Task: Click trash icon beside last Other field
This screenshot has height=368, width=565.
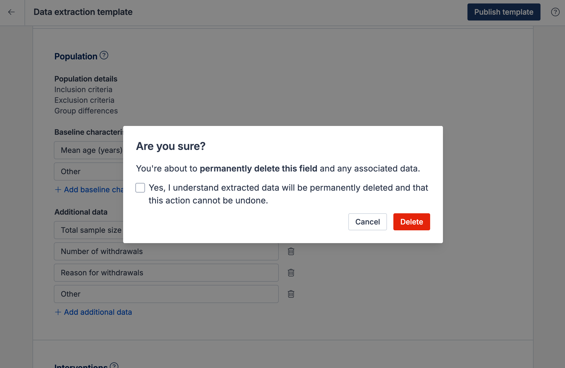Action: click(x=291, y=294)
